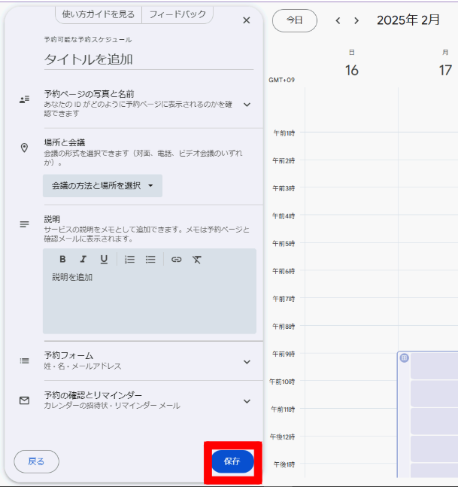Click the booking form list icon
The height and width of the screenshot is (487, 458).
(x=24, y=361)
